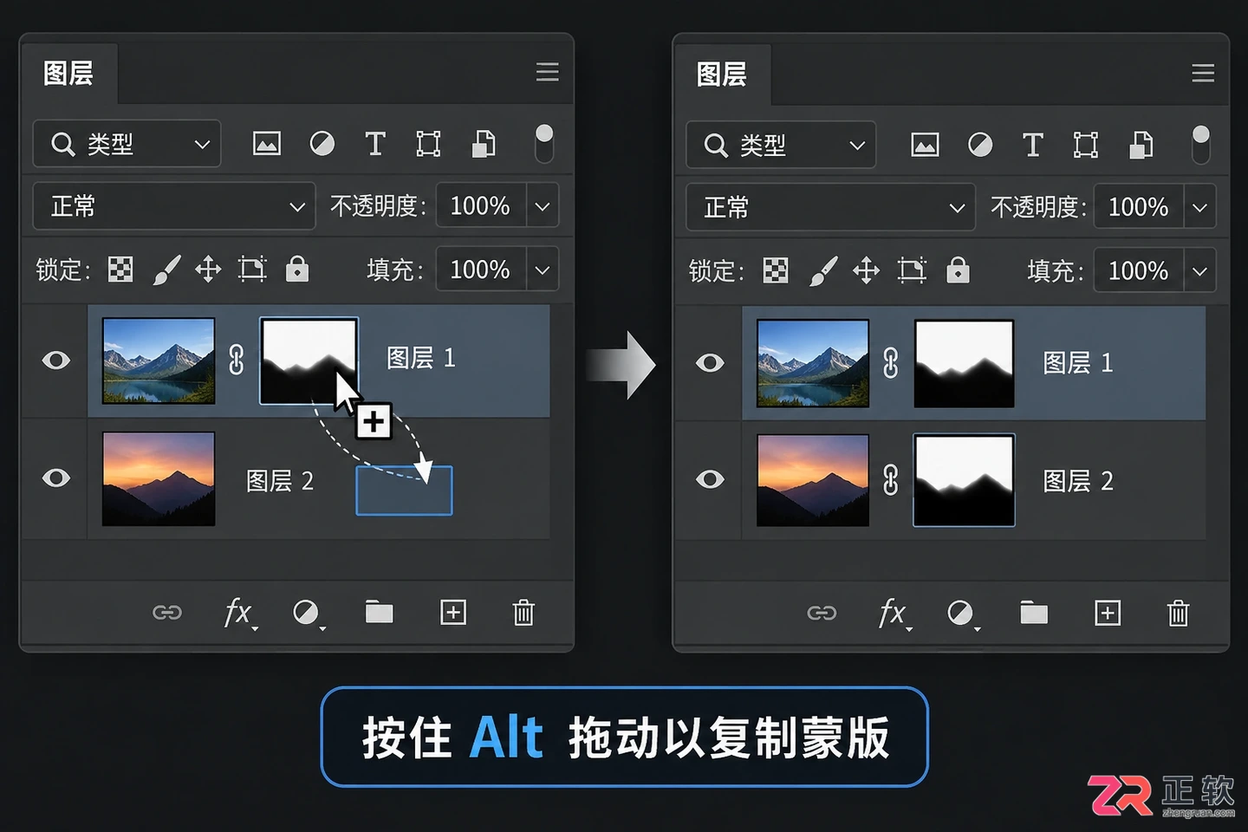
Task: Open panel menu in left panel
Action: pos(547,72)
